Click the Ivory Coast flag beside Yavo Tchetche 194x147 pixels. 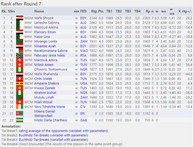pos(20,107)
